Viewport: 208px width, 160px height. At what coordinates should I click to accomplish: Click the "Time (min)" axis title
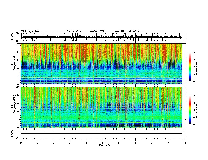click(105, 145)
